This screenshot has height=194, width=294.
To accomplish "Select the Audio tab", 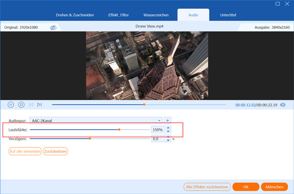I will [194, 15].
